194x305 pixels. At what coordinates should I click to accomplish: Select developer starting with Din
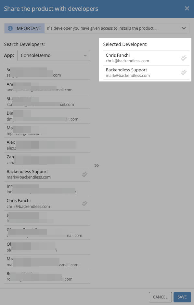(x=47, y=116)
